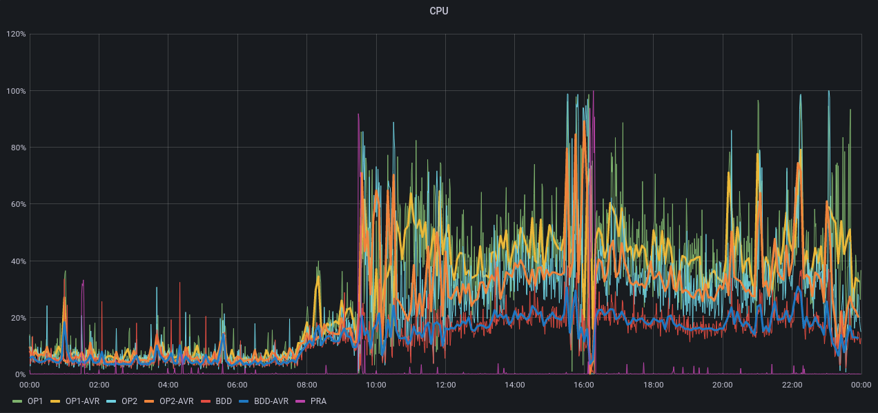Click the 60% y-axis label
The image size is (878, 413).
[17, 204]
